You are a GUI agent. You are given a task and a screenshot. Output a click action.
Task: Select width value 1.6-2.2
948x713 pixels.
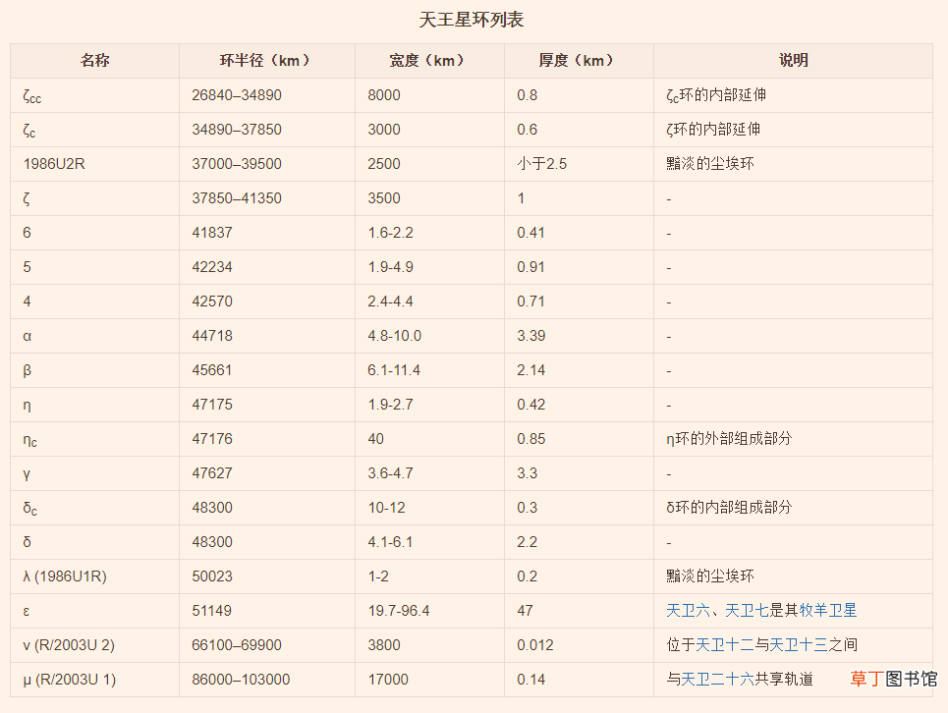[x=391, y=233]
